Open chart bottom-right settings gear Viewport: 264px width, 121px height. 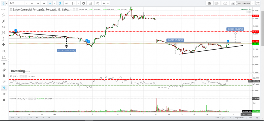point(257,117)
